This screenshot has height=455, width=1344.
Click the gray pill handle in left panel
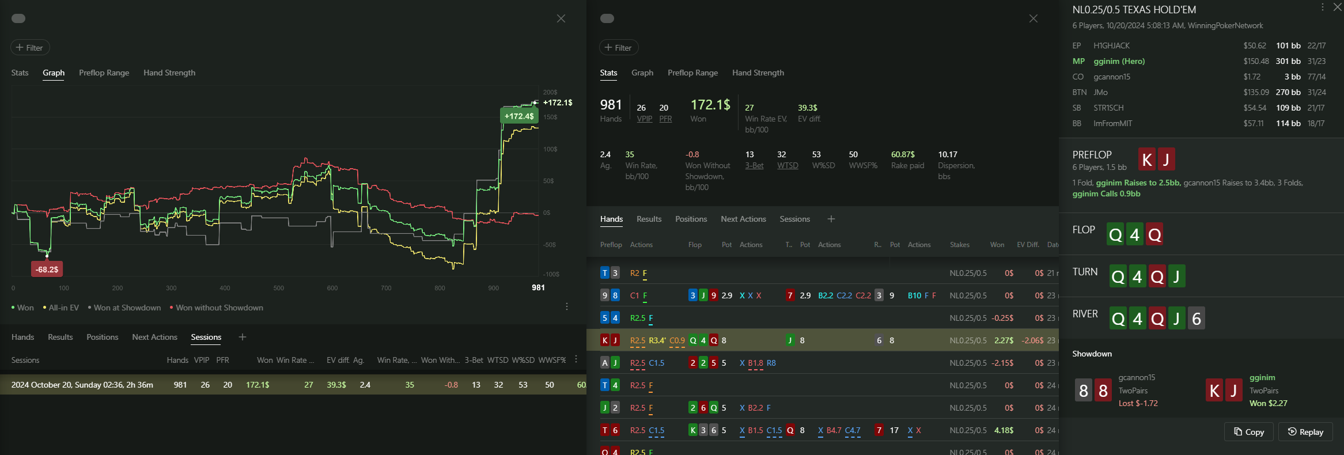click(x=18, y=18)
